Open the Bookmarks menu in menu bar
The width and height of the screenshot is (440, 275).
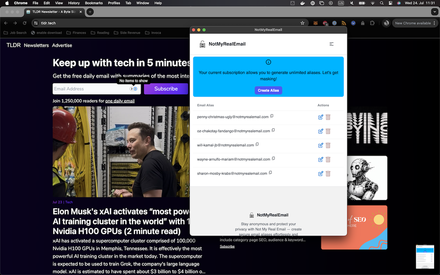(94, 3)
